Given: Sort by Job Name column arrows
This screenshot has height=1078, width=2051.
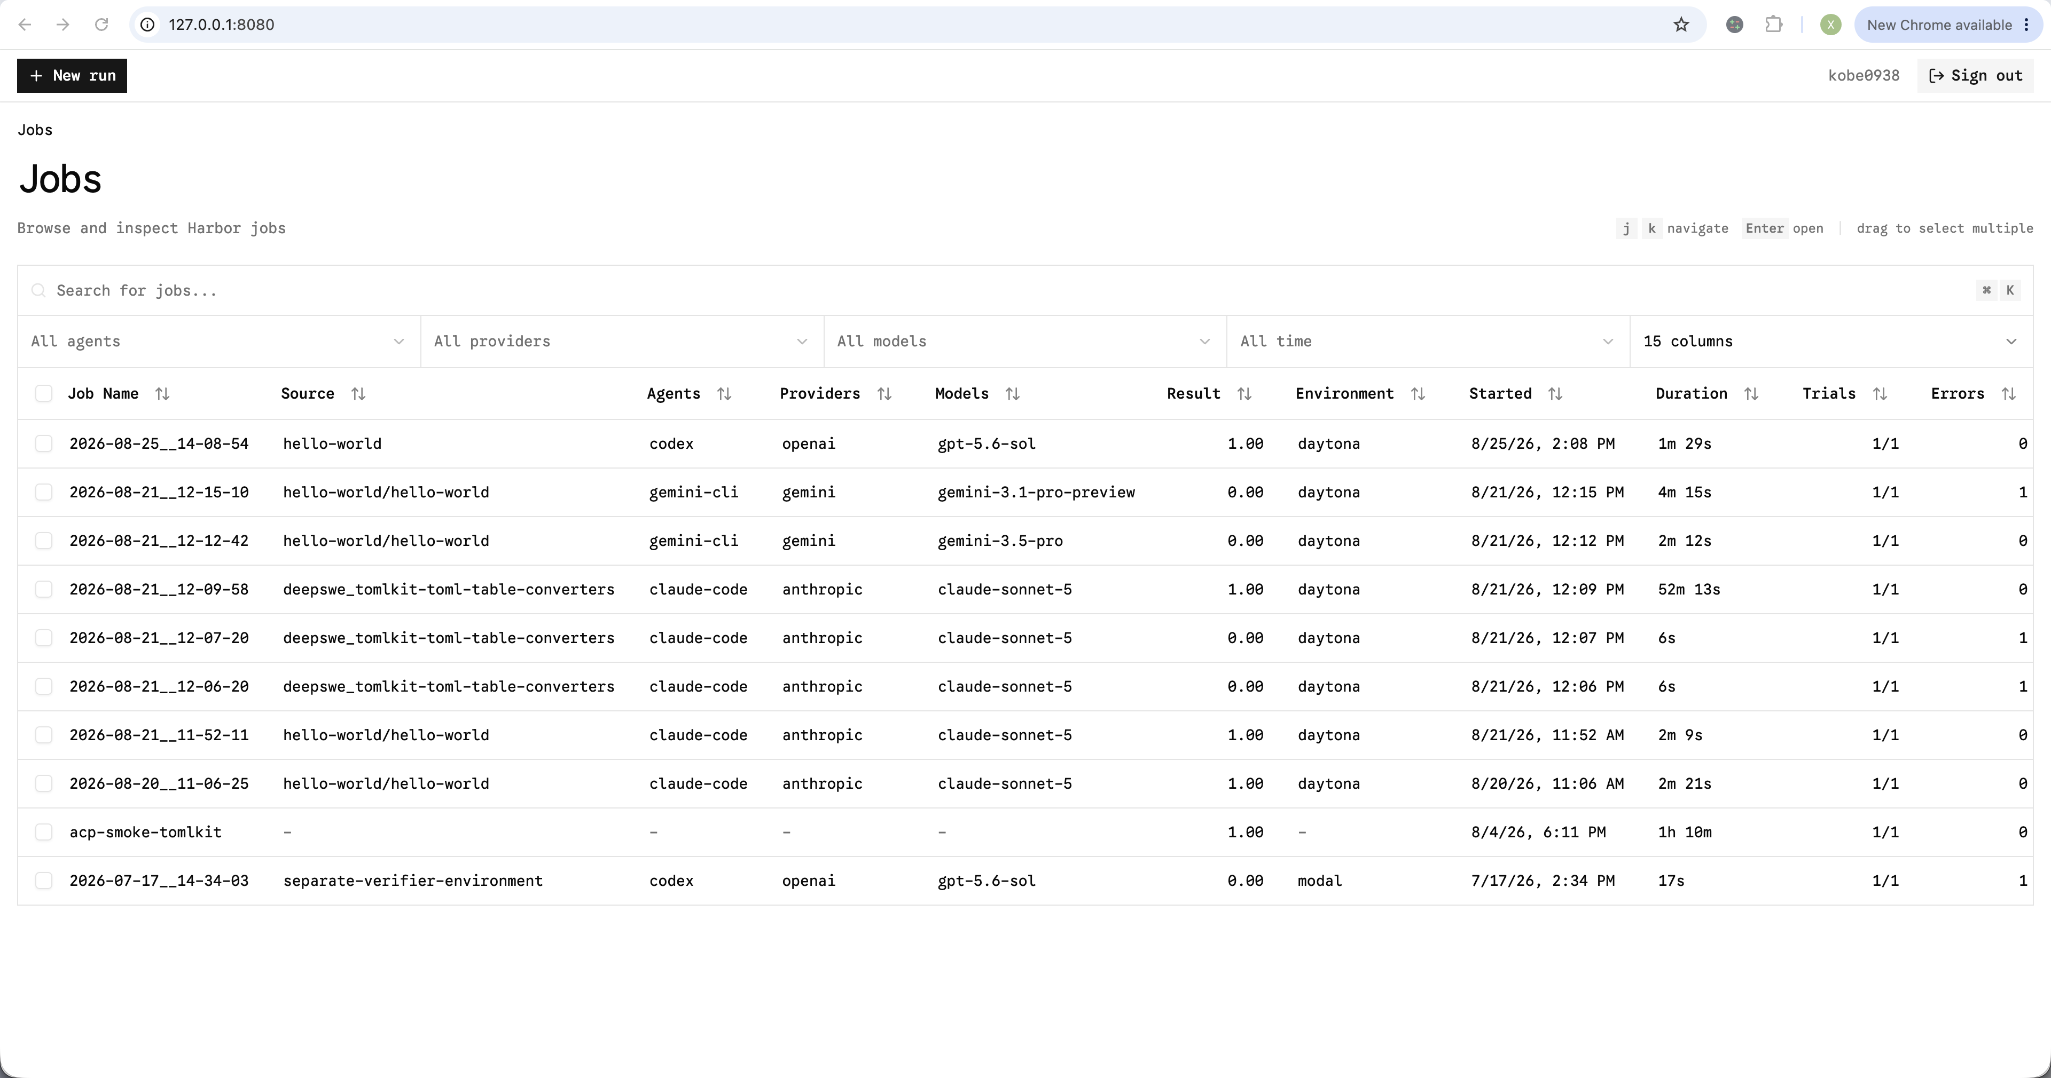Looking at the screenshot, I should (162, 394).
